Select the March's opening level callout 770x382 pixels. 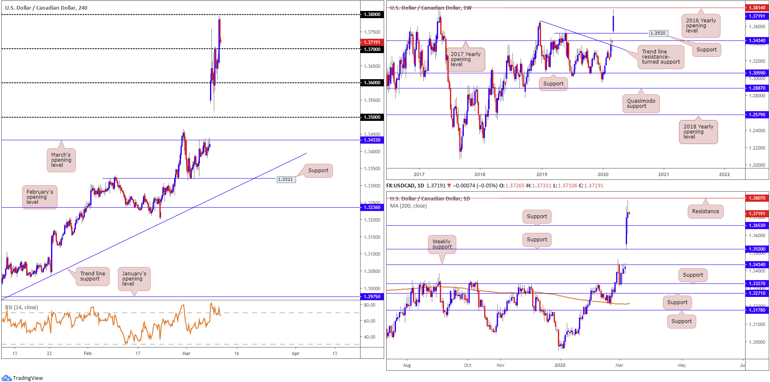coord(61,160)
